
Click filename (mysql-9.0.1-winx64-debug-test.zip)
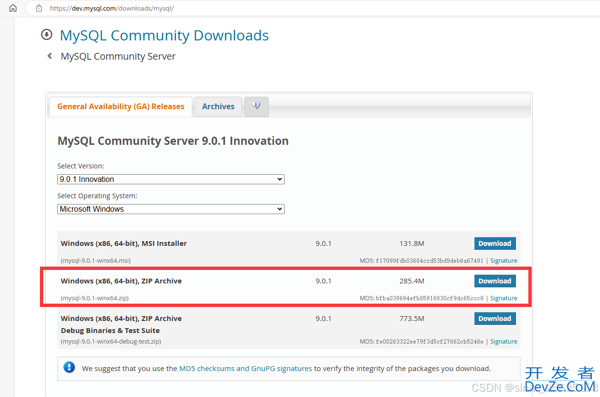[x=111, y=341]
